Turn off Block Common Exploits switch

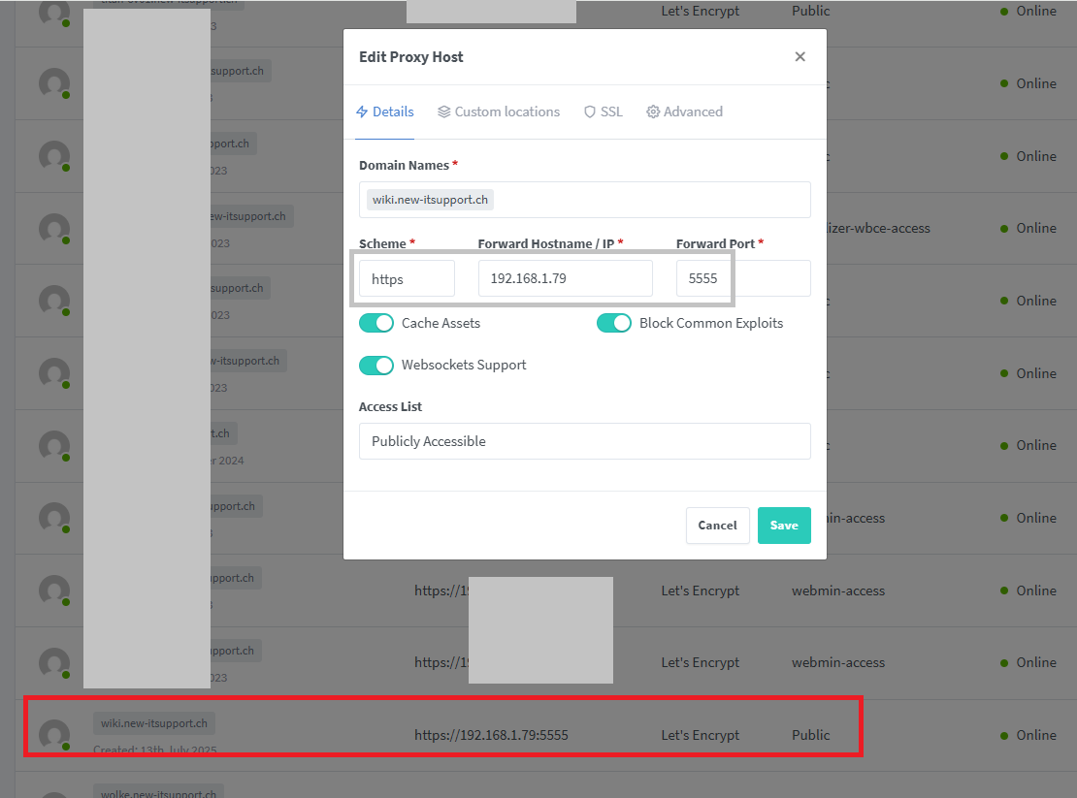tap(614, 323)
